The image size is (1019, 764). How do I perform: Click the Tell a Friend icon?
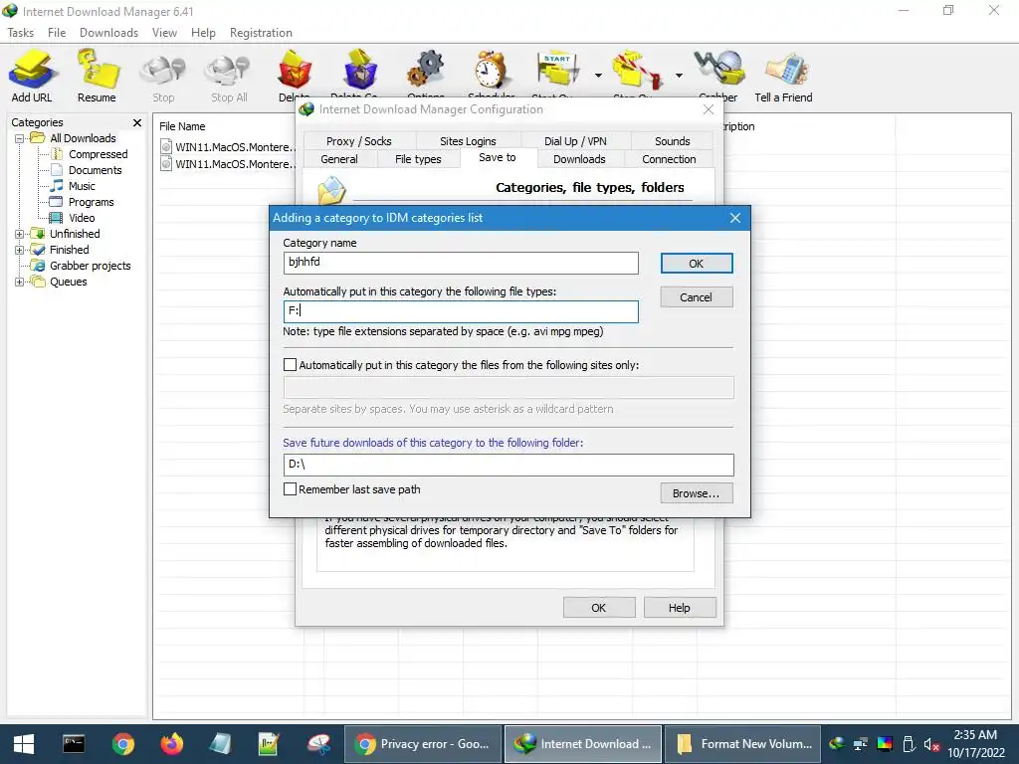[783, 76]
